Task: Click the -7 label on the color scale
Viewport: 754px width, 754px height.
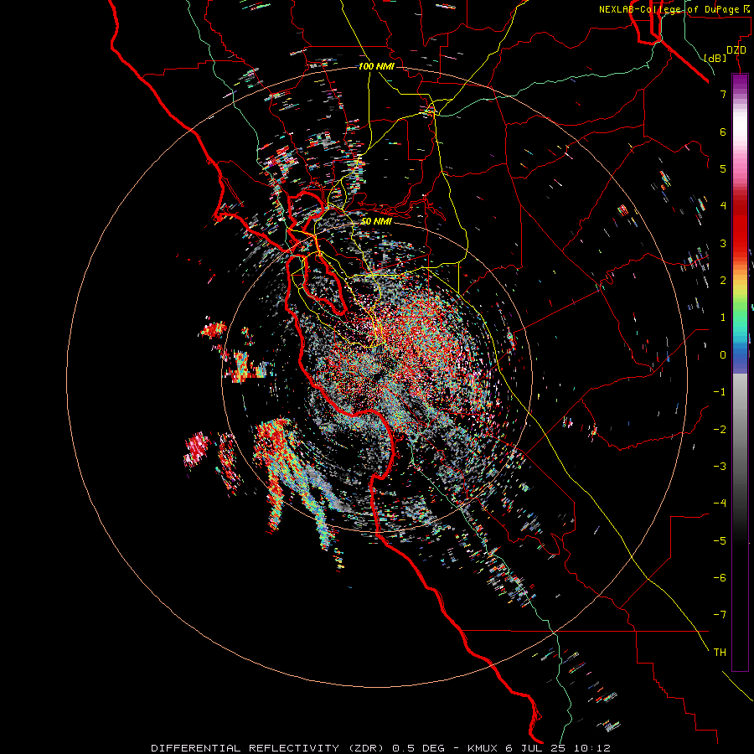Action: pos(720,615)
